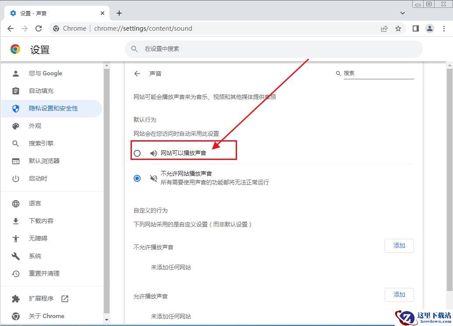Screen dimensions: 453x326
Task: Reload the page with the refresh icon
Action: point(39,28)
